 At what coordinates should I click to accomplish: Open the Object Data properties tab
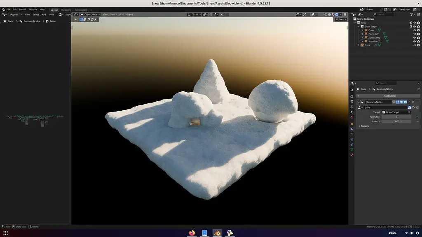click(352, 149)
